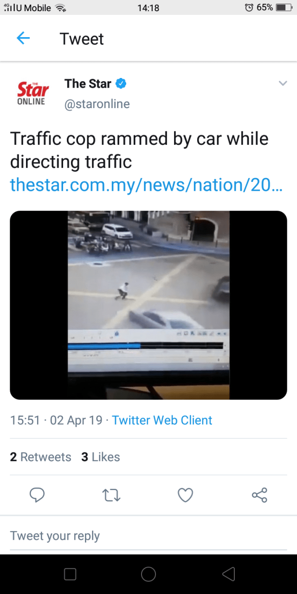
Task: Tap the tweet timestamp 15:51
Action: click(x=25, y=420)
